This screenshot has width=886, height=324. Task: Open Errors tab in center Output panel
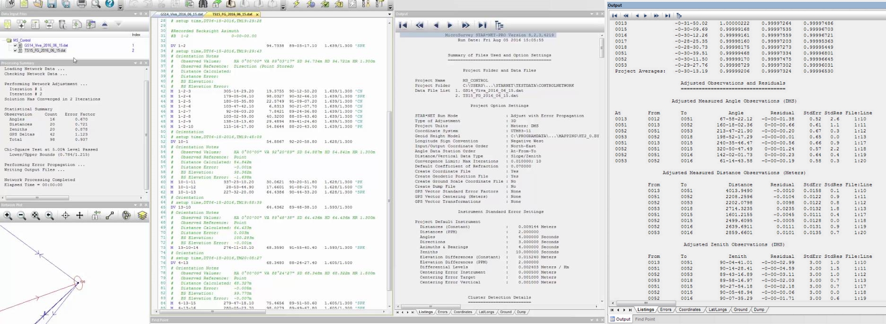pos(443,312)
